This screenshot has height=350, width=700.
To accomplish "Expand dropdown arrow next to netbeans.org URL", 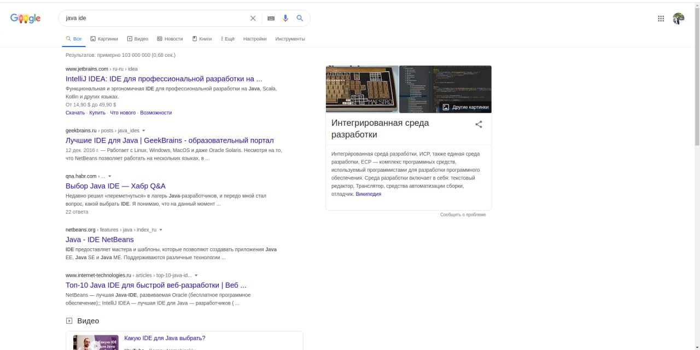I will click(x=161, y=230).
